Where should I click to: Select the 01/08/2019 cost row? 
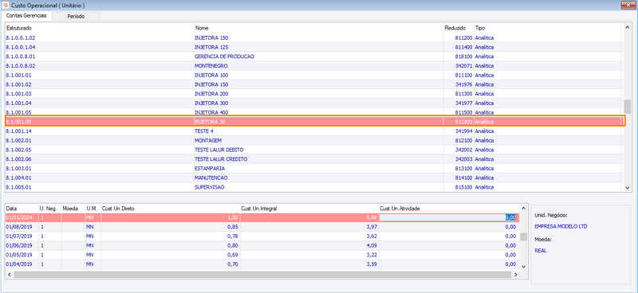tap(262, 227)
